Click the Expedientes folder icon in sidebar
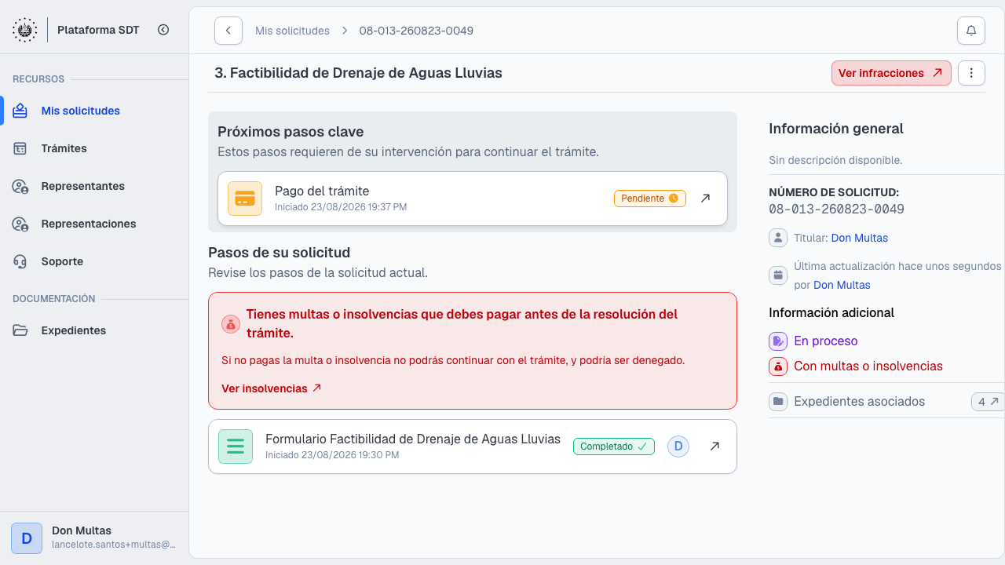Screen dimensions: 1005x565 tap(20, 330)
